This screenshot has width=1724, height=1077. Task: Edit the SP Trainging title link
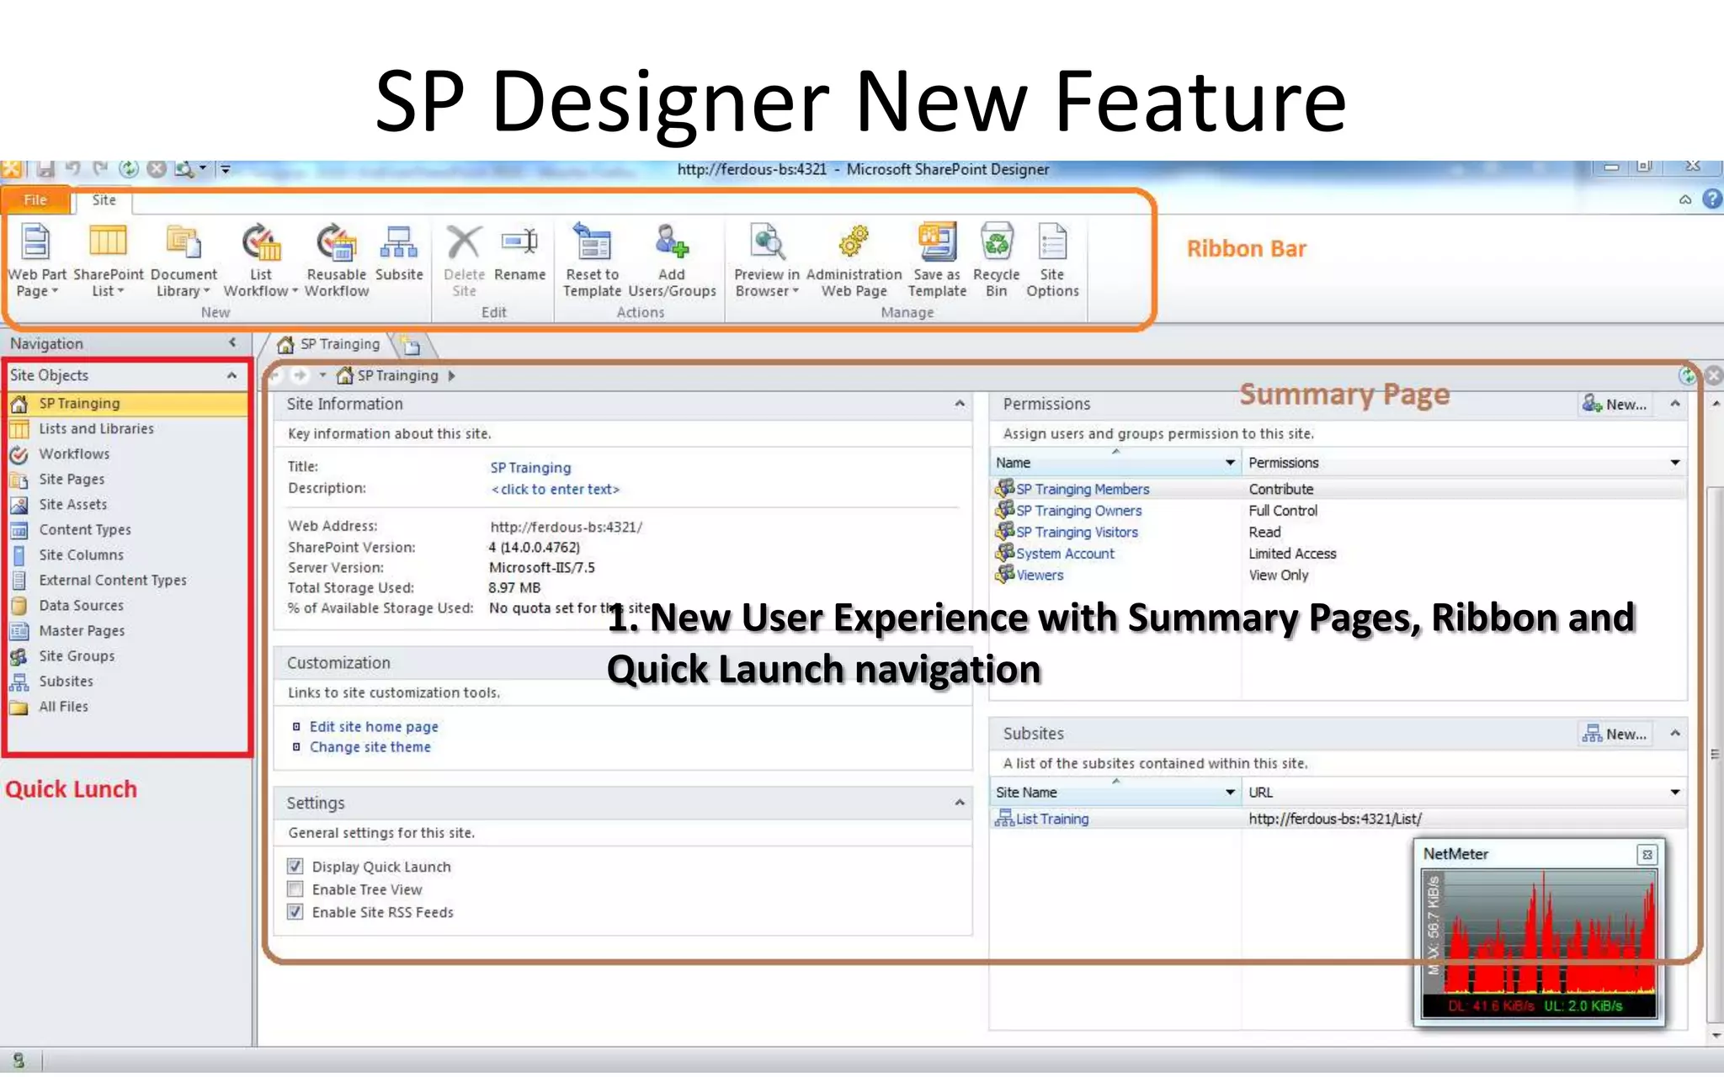tap(530, 468)
